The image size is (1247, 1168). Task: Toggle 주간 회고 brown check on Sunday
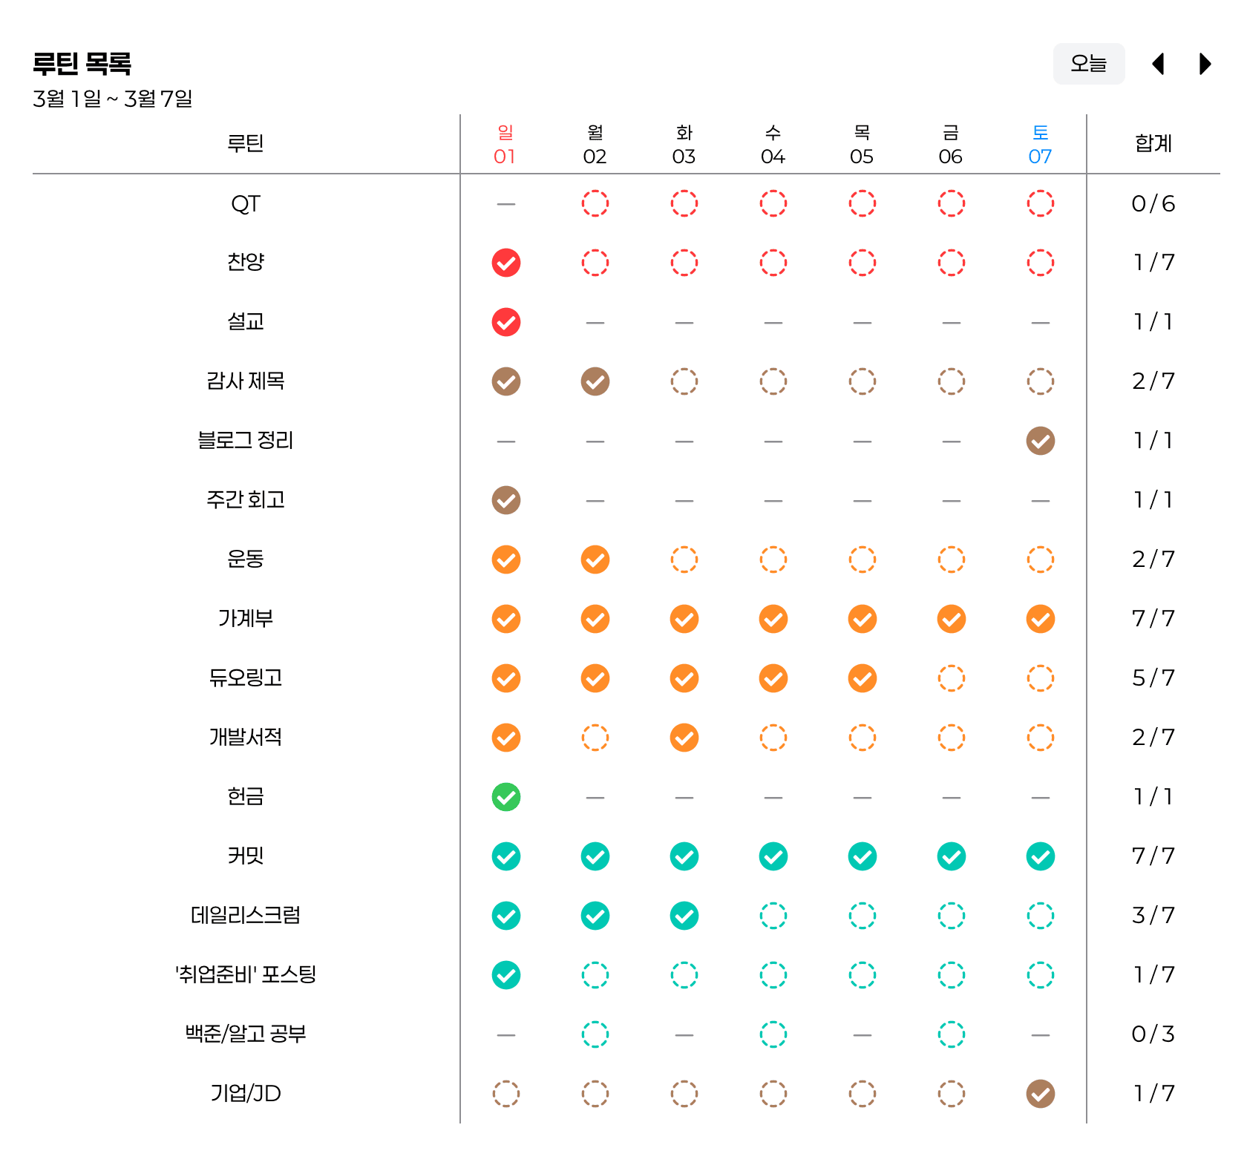pyautogui.click(x=506, y=500)
